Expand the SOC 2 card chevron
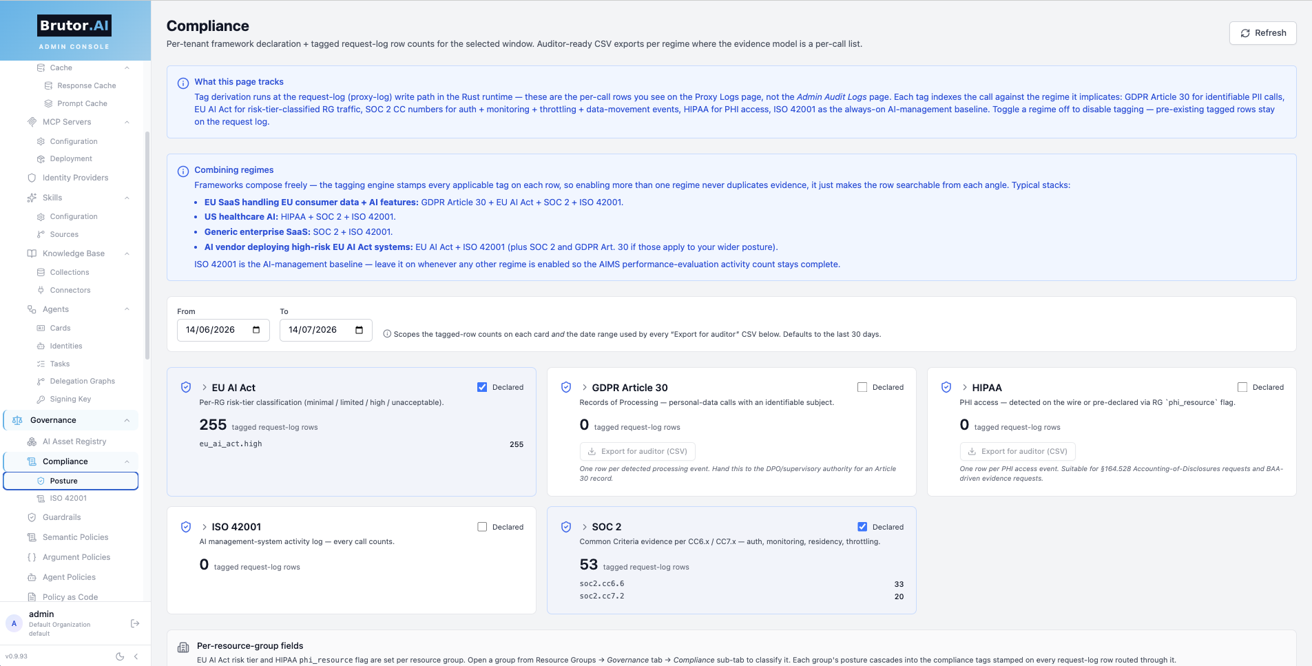 (585, 527)
